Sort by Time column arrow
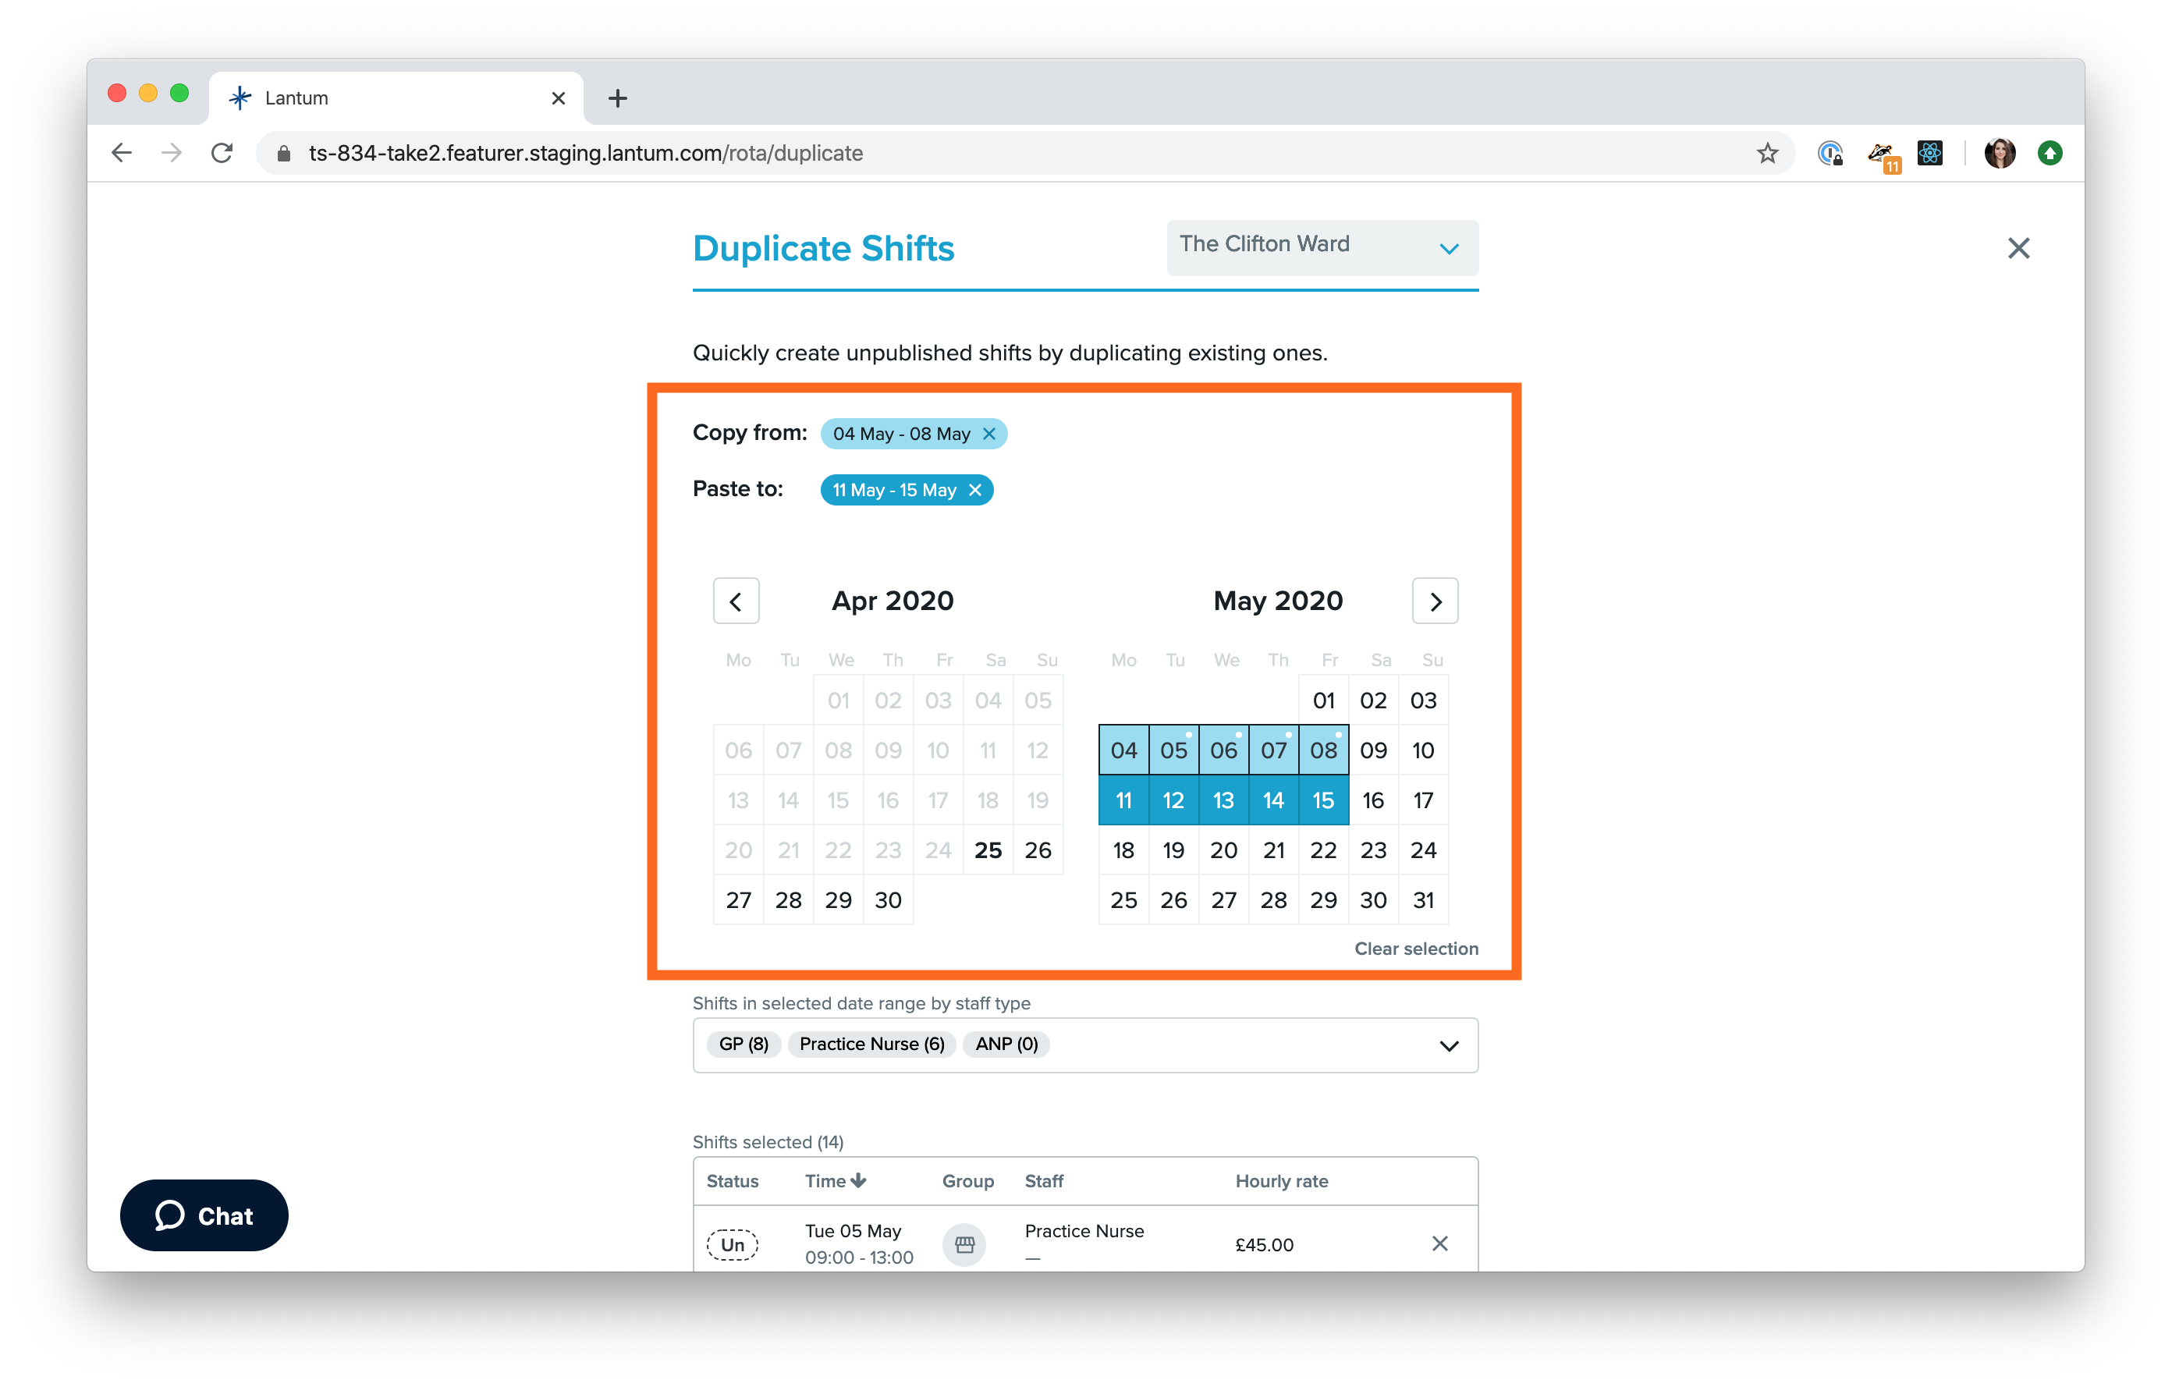 [x=859, y=1180]
